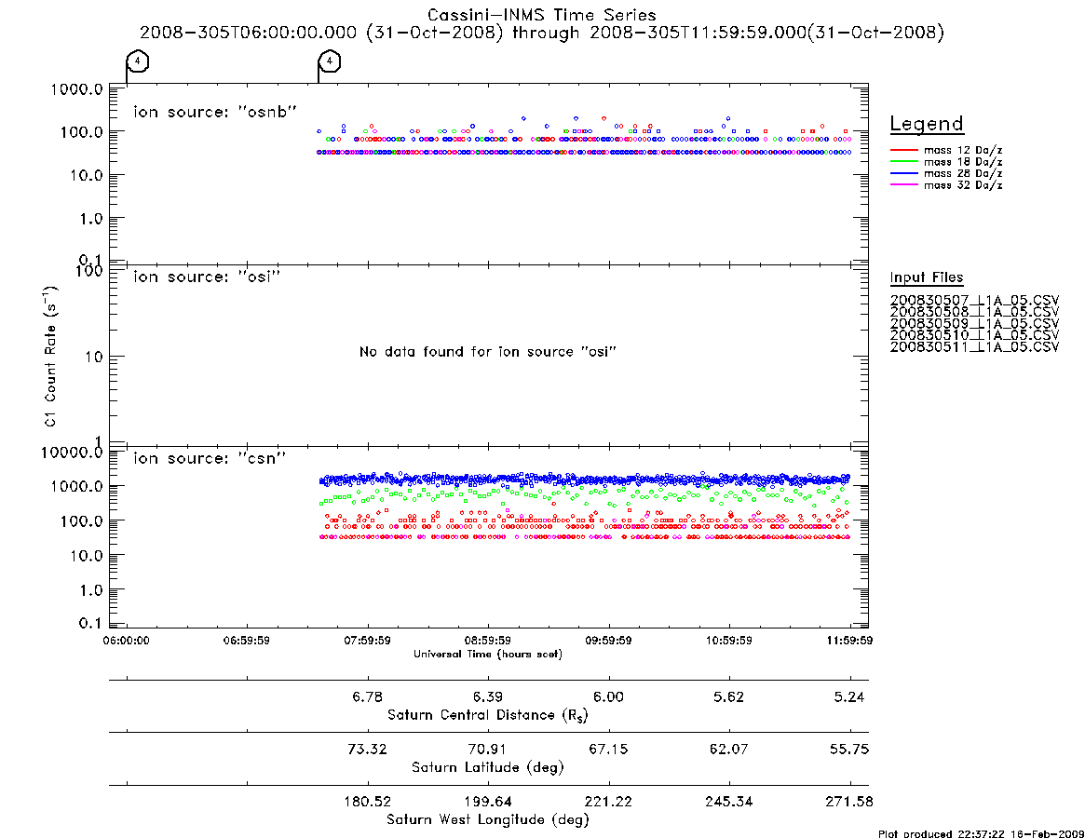Click the Cassini-INMS Time Series title

point(542,15)
